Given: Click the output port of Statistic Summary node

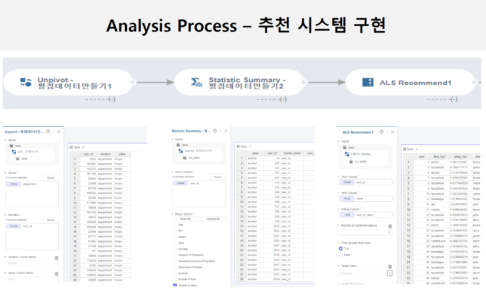Looking at the screenshot, I should click(304, 82).
